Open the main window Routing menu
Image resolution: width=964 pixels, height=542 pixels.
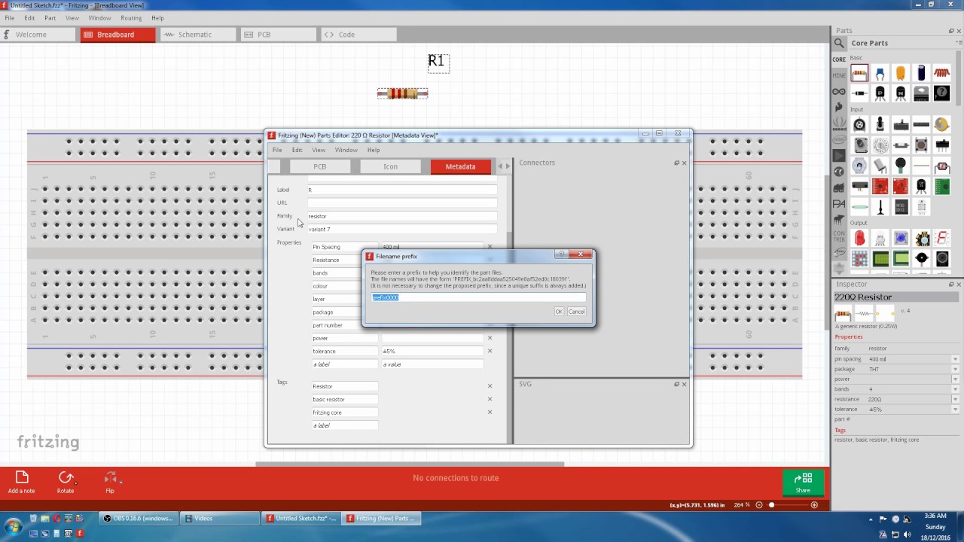click(x=131, y=18)
